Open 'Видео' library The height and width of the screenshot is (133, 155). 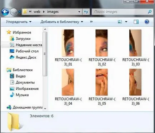click(x=21, y=76)
